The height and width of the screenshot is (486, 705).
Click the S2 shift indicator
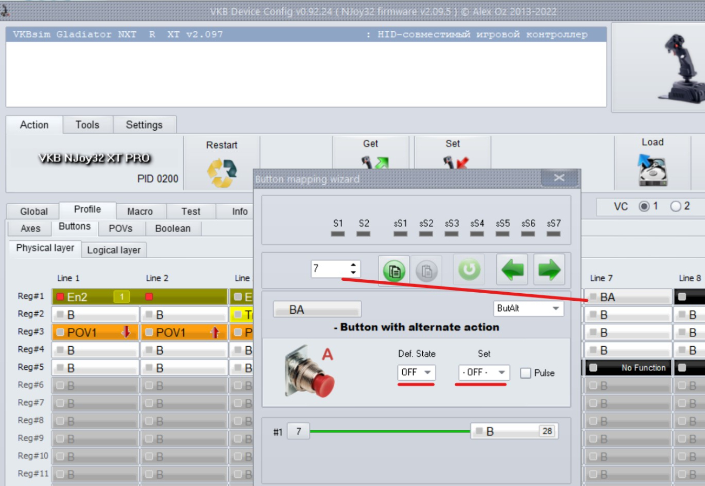(364, 234)
